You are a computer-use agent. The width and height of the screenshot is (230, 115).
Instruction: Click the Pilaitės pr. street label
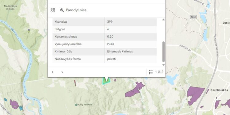[x=186, y=48]
